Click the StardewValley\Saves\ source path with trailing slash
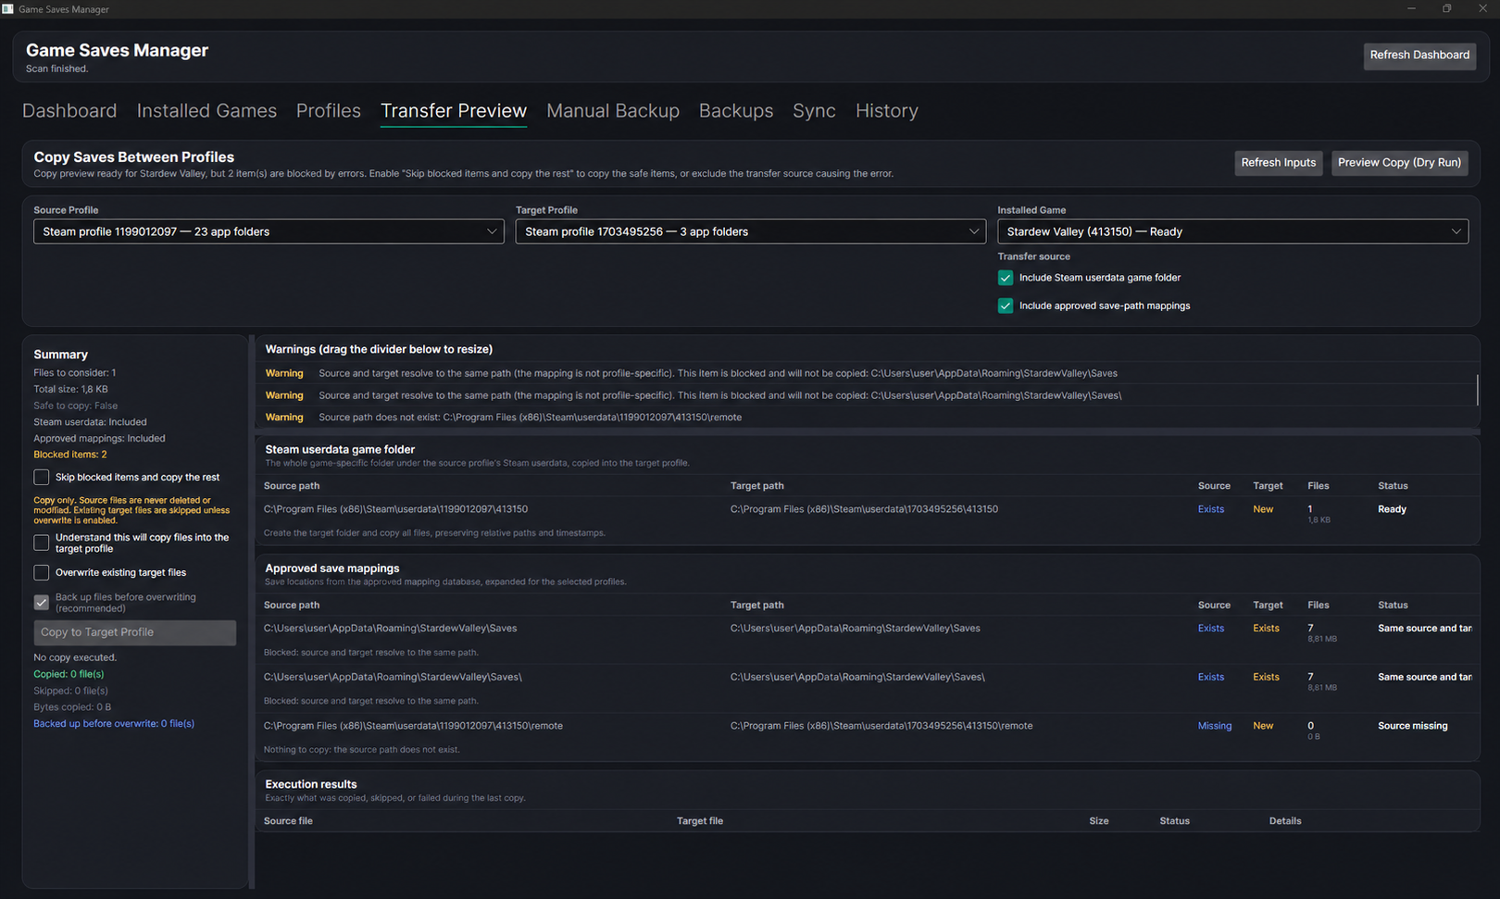 pyautogui.click(x=393, y=677)
